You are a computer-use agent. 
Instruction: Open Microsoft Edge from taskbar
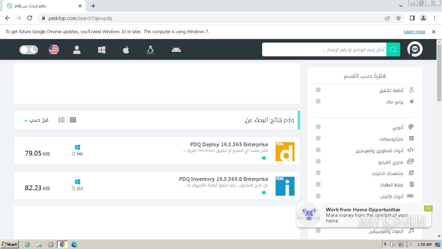click(x=74, y=245)
